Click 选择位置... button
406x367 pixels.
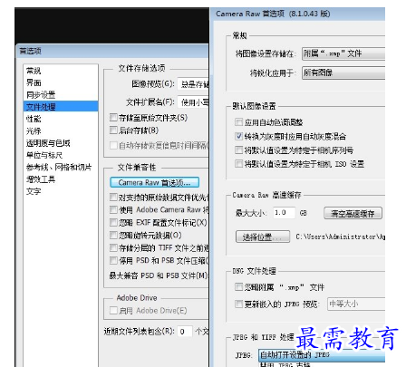click(263, 237)
